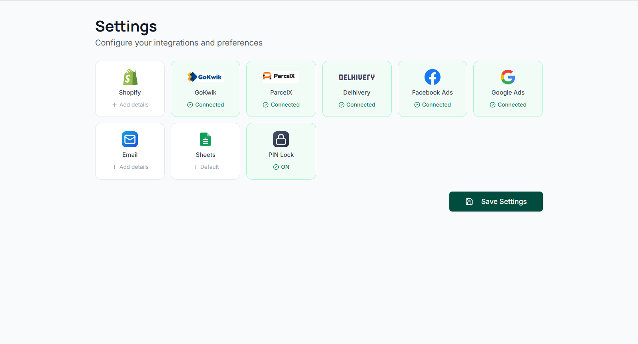Image resolution: width=638 pixels, height=344 pixels.
Task: Click the Shopify card title
Action: point(130,93)
